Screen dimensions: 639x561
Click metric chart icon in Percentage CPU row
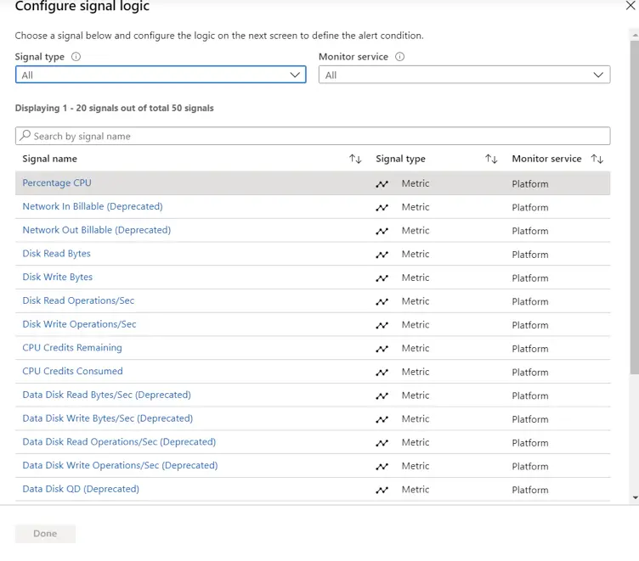pos(382,184)
